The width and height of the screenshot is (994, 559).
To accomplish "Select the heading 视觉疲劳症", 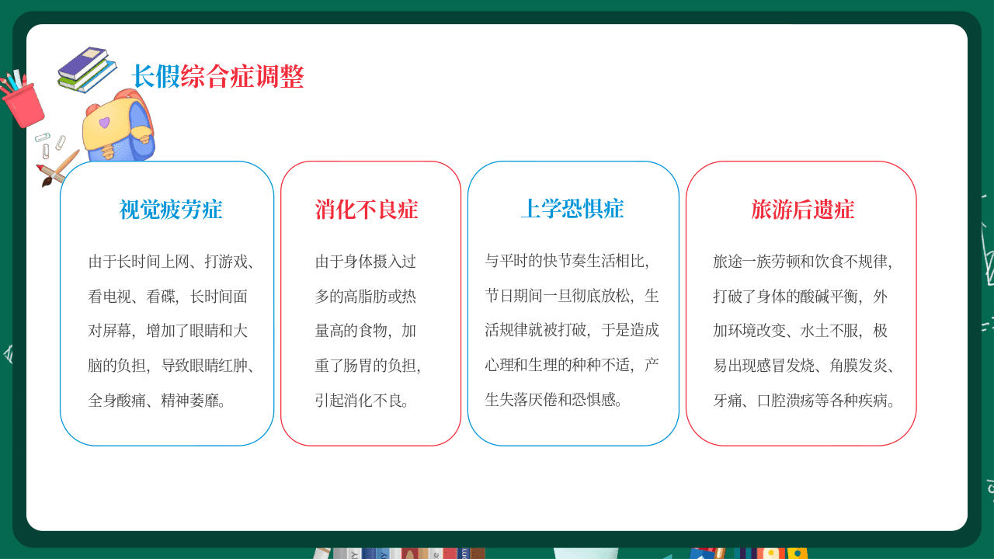I will (x=171, y=210).
